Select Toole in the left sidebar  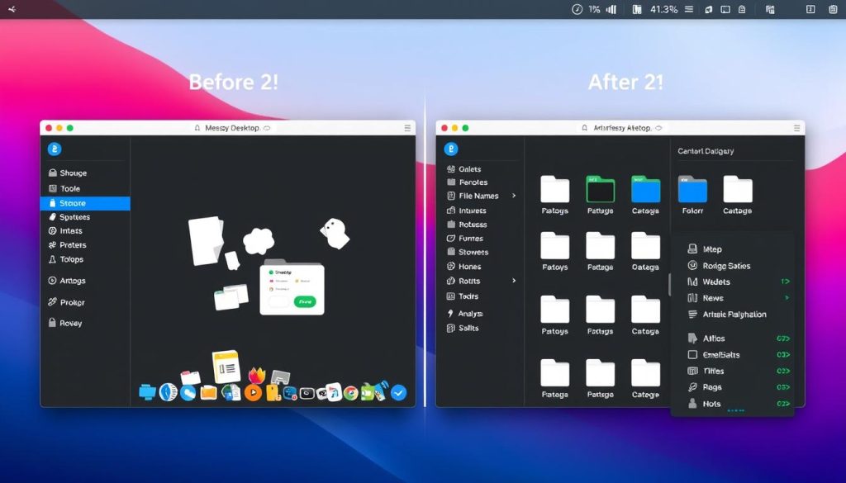(x=64, y=189)
